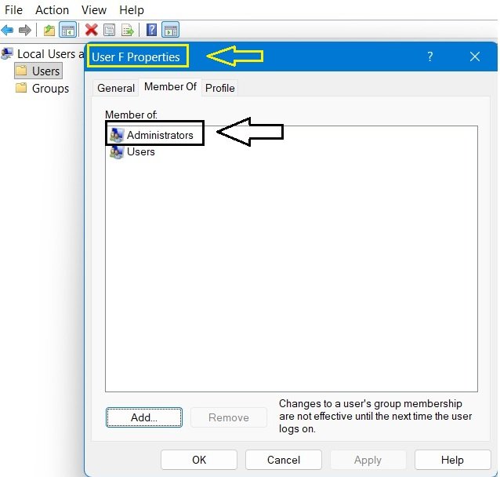This screenshot has height=477, width=500.
Task: Click the dialog title bar help question mark
Action: coord(430,56)
